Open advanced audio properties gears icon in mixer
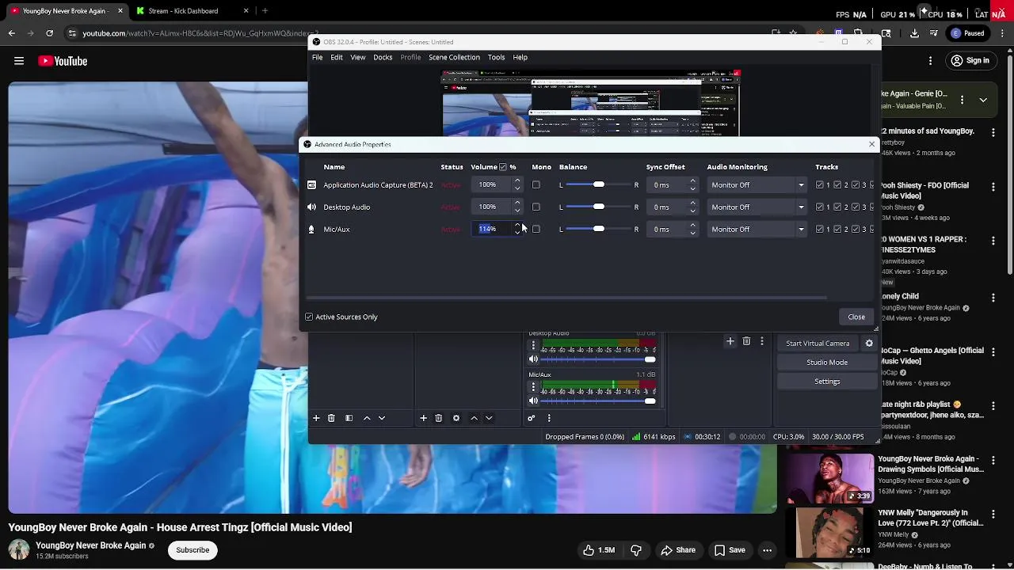1014x570 pixels. (x=532, y=418)
